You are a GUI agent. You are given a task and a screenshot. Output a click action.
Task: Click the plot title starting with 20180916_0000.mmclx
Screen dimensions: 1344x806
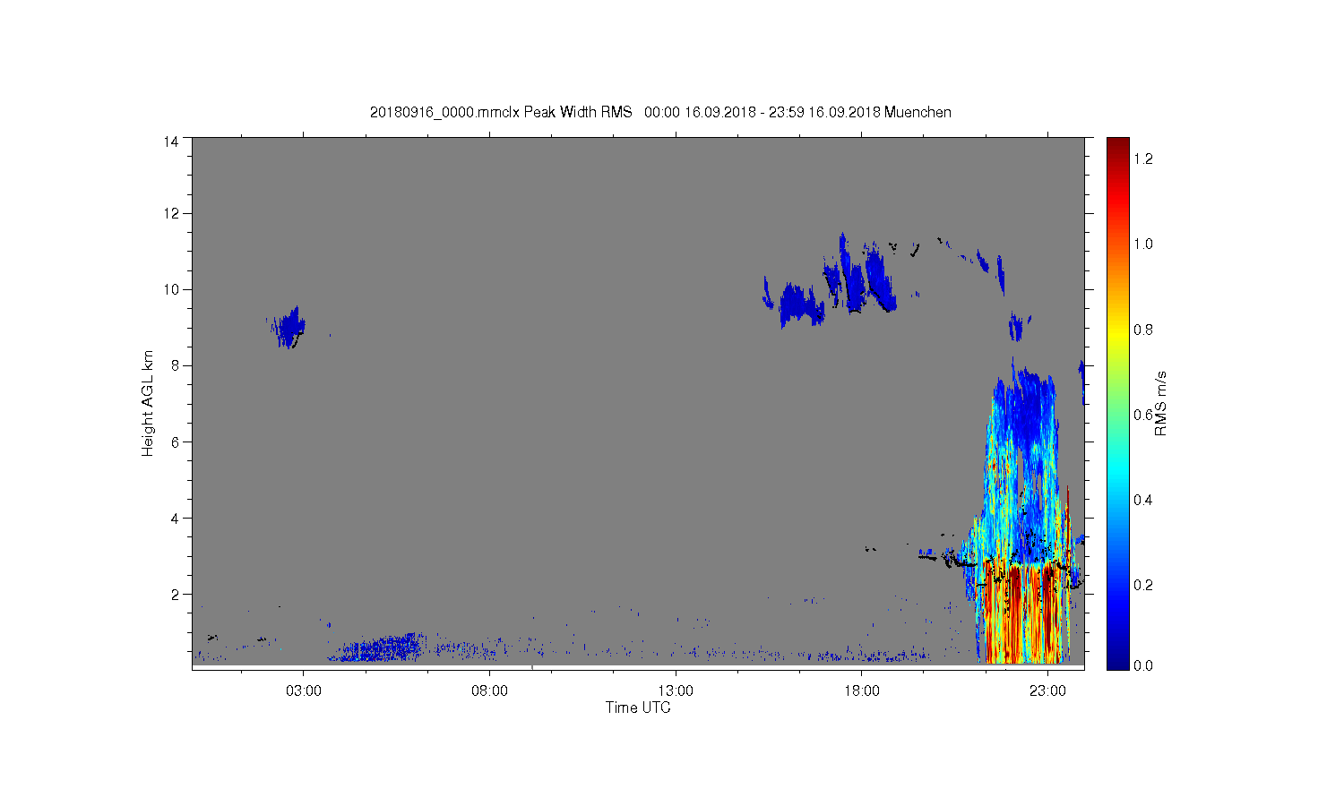tap(660, 112)
